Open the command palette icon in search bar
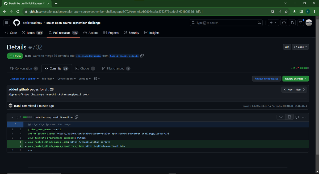Screen dimensions: 319x174 [x=260, y=23]
